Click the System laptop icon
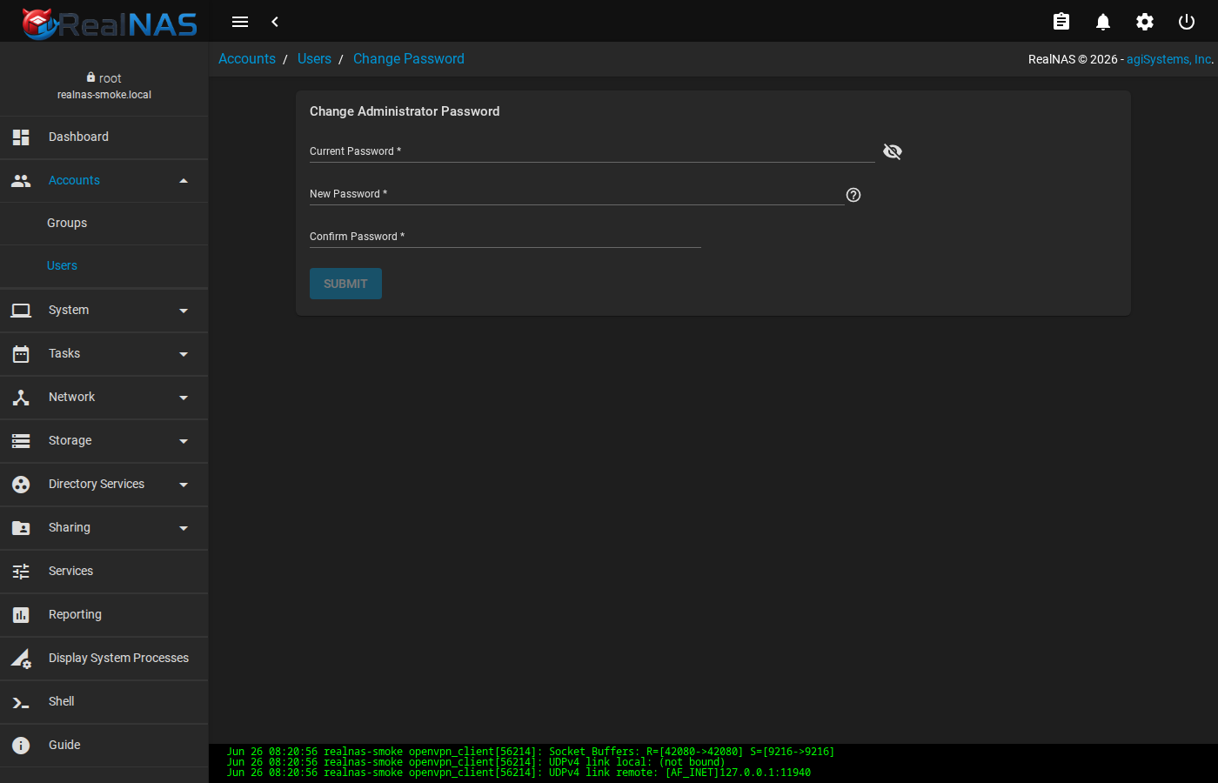 [x=21, y=311]
